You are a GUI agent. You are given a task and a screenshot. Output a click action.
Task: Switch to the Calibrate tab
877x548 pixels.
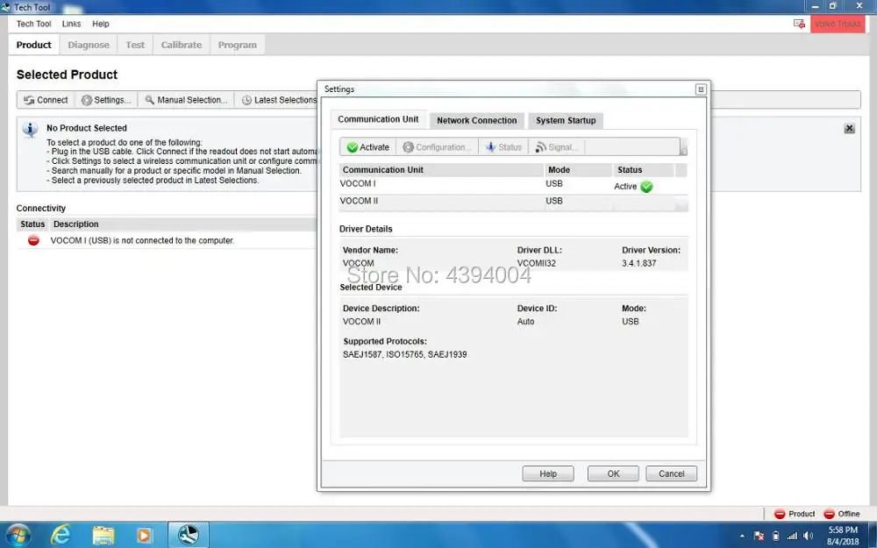[x=182, y=45]
